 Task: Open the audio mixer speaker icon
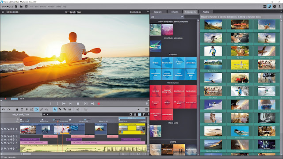click(x=138, y=110)
